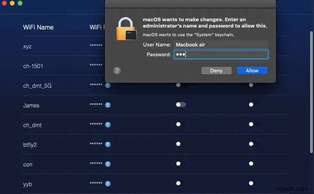Toggle the left switch in the btfly2 row
Image resolution: width=314 pixels, height=194 pixels.
181,144
